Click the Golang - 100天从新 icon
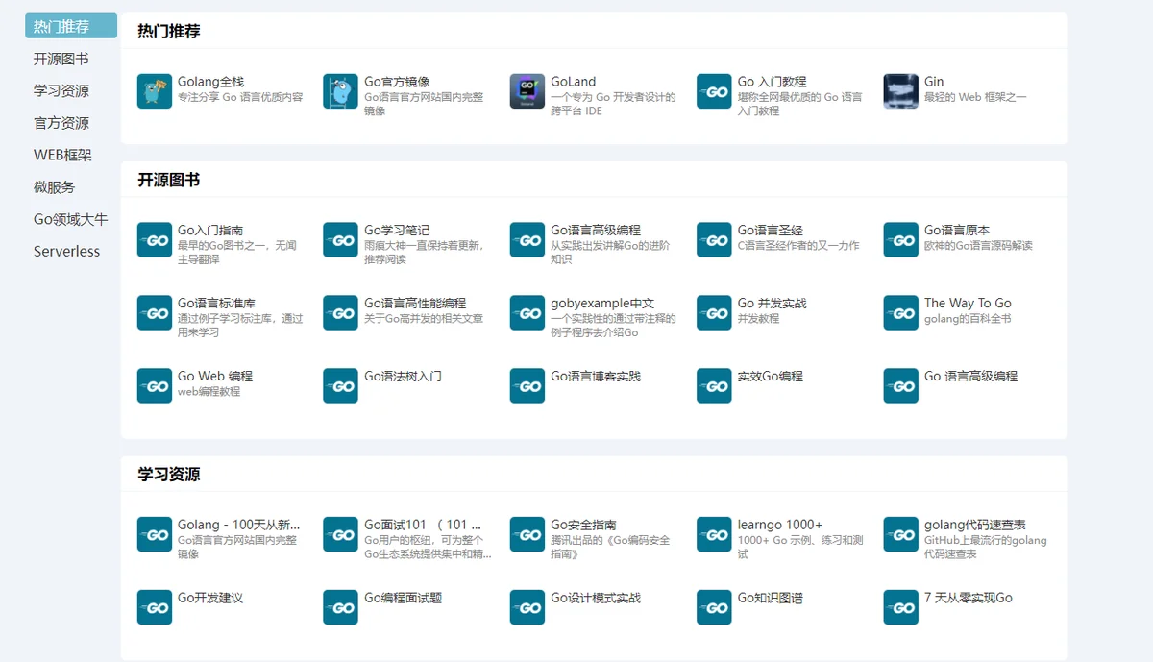This screenshot has height=662, width=1153. tap(155, 535)
